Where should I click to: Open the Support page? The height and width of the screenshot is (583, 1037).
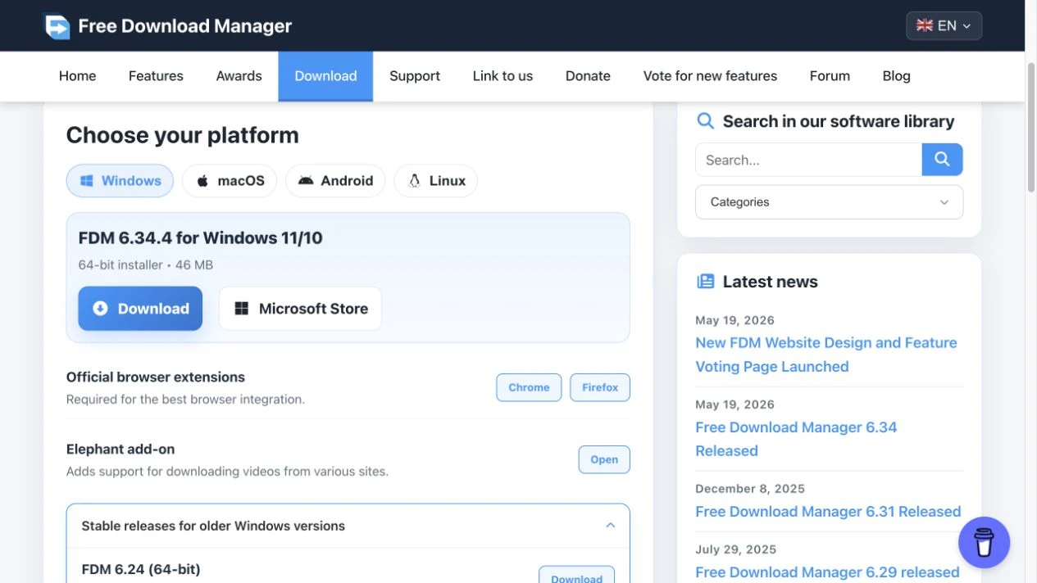pyautogui.click(x=415, y=76)
